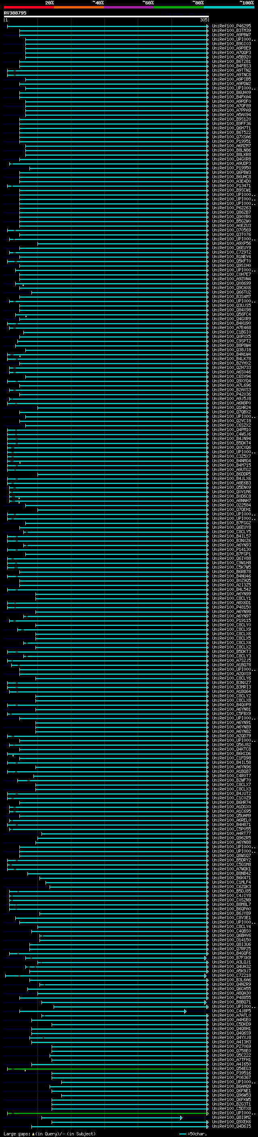Click UniRef100_B3MRI3 entry

pyautogui.click(x=231, y=687)
